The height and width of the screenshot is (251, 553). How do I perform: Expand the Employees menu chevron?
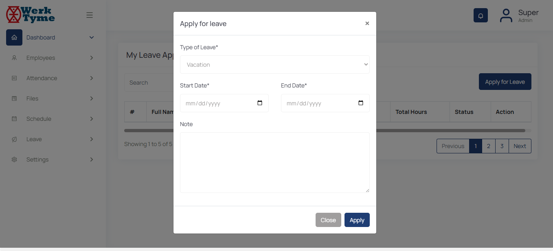[92, 58]
